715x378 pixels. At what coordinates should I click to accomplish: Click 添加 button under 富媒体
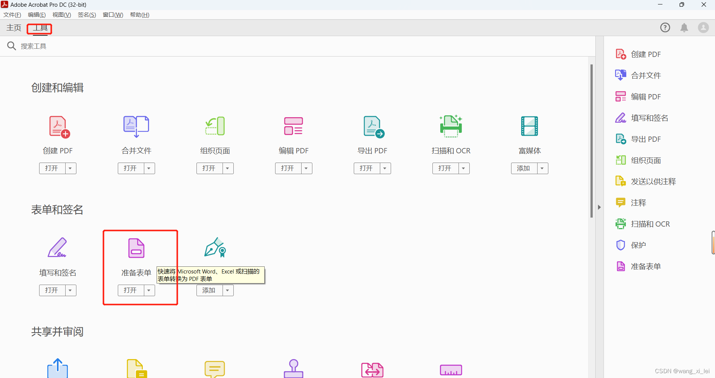pyautogui.click(x=524, y=168)
